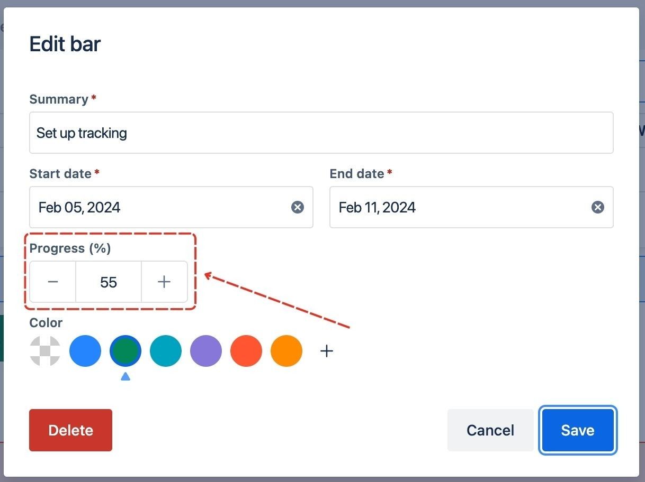Select the orange color swatch

coord(286,351)
